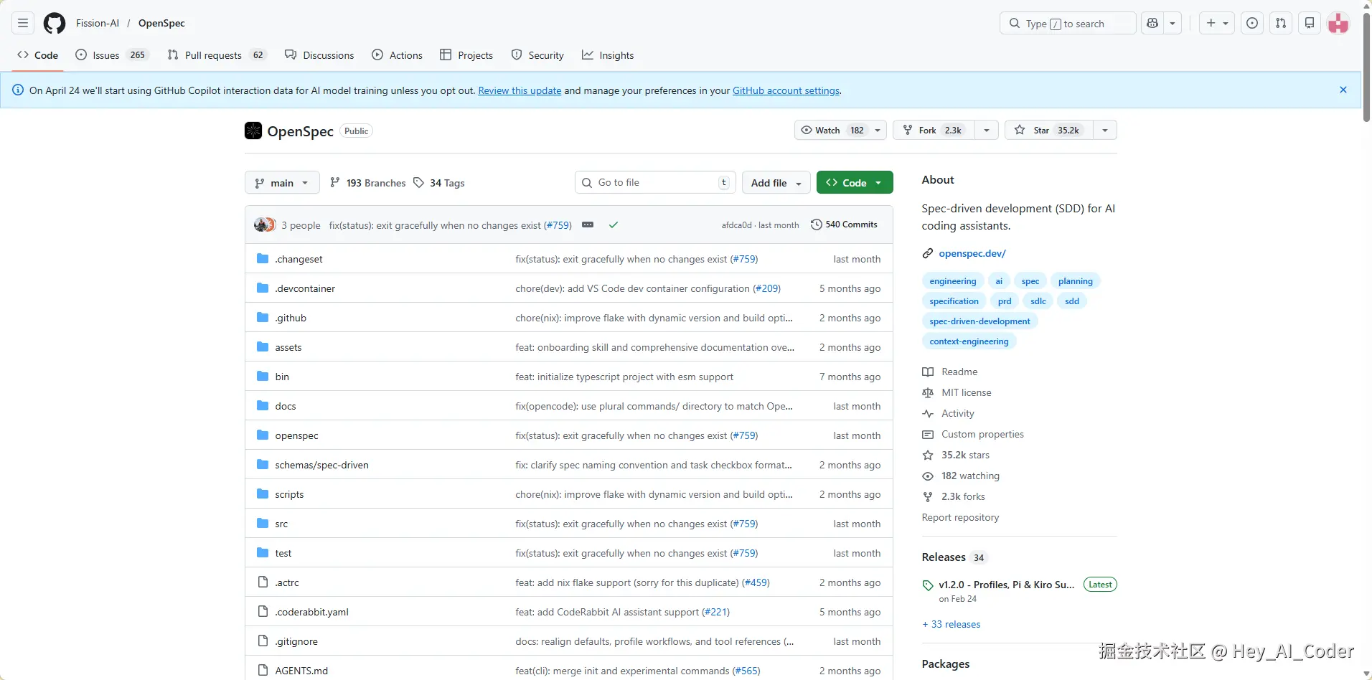Image resolution: width=1372 pixels, height=680 pixels.
Task: Open the Fork options dropdown arrow
Action: (x=987, y=130)
